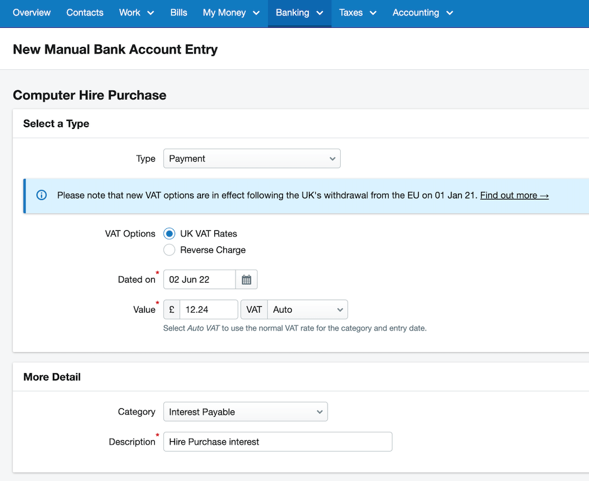This screenshot has width=589, height=481.
Task: Open the VAT dropdown set to Auto
Action: coord(307,309)
